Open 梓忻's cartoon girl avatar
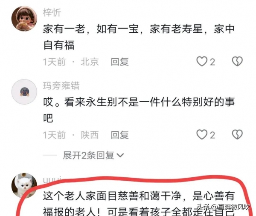This screenshot has width=256, height=216. (24, 19)
